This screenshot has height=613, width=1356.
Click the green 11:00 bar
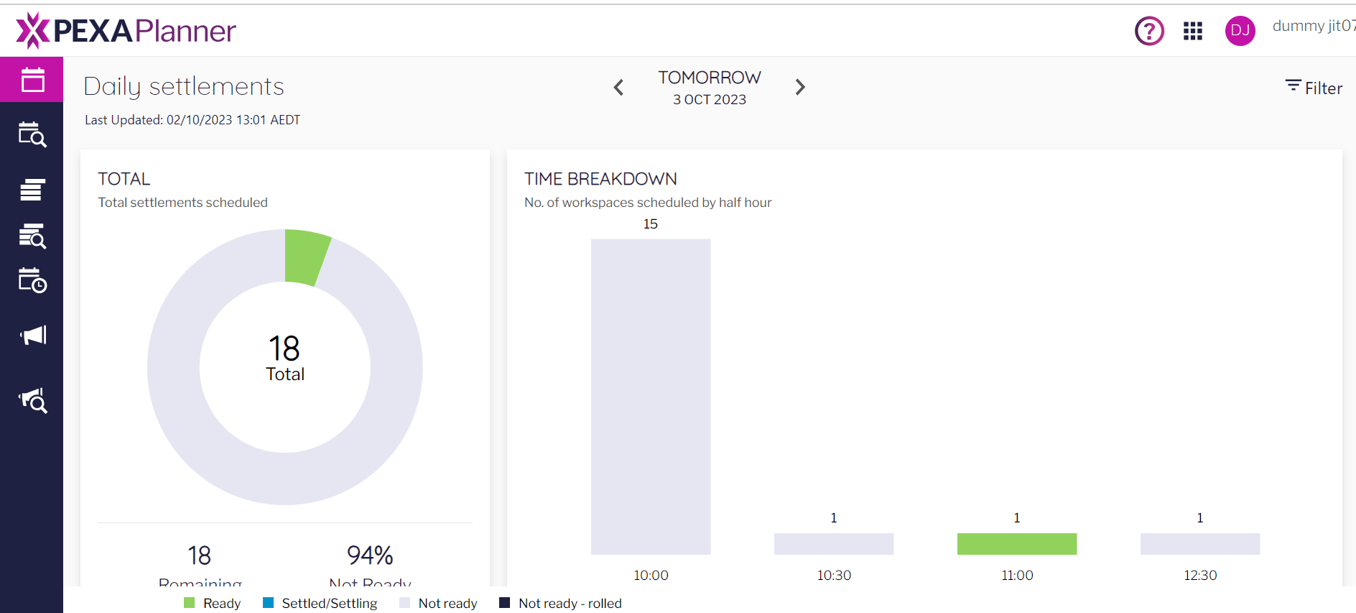point(1017,544)
